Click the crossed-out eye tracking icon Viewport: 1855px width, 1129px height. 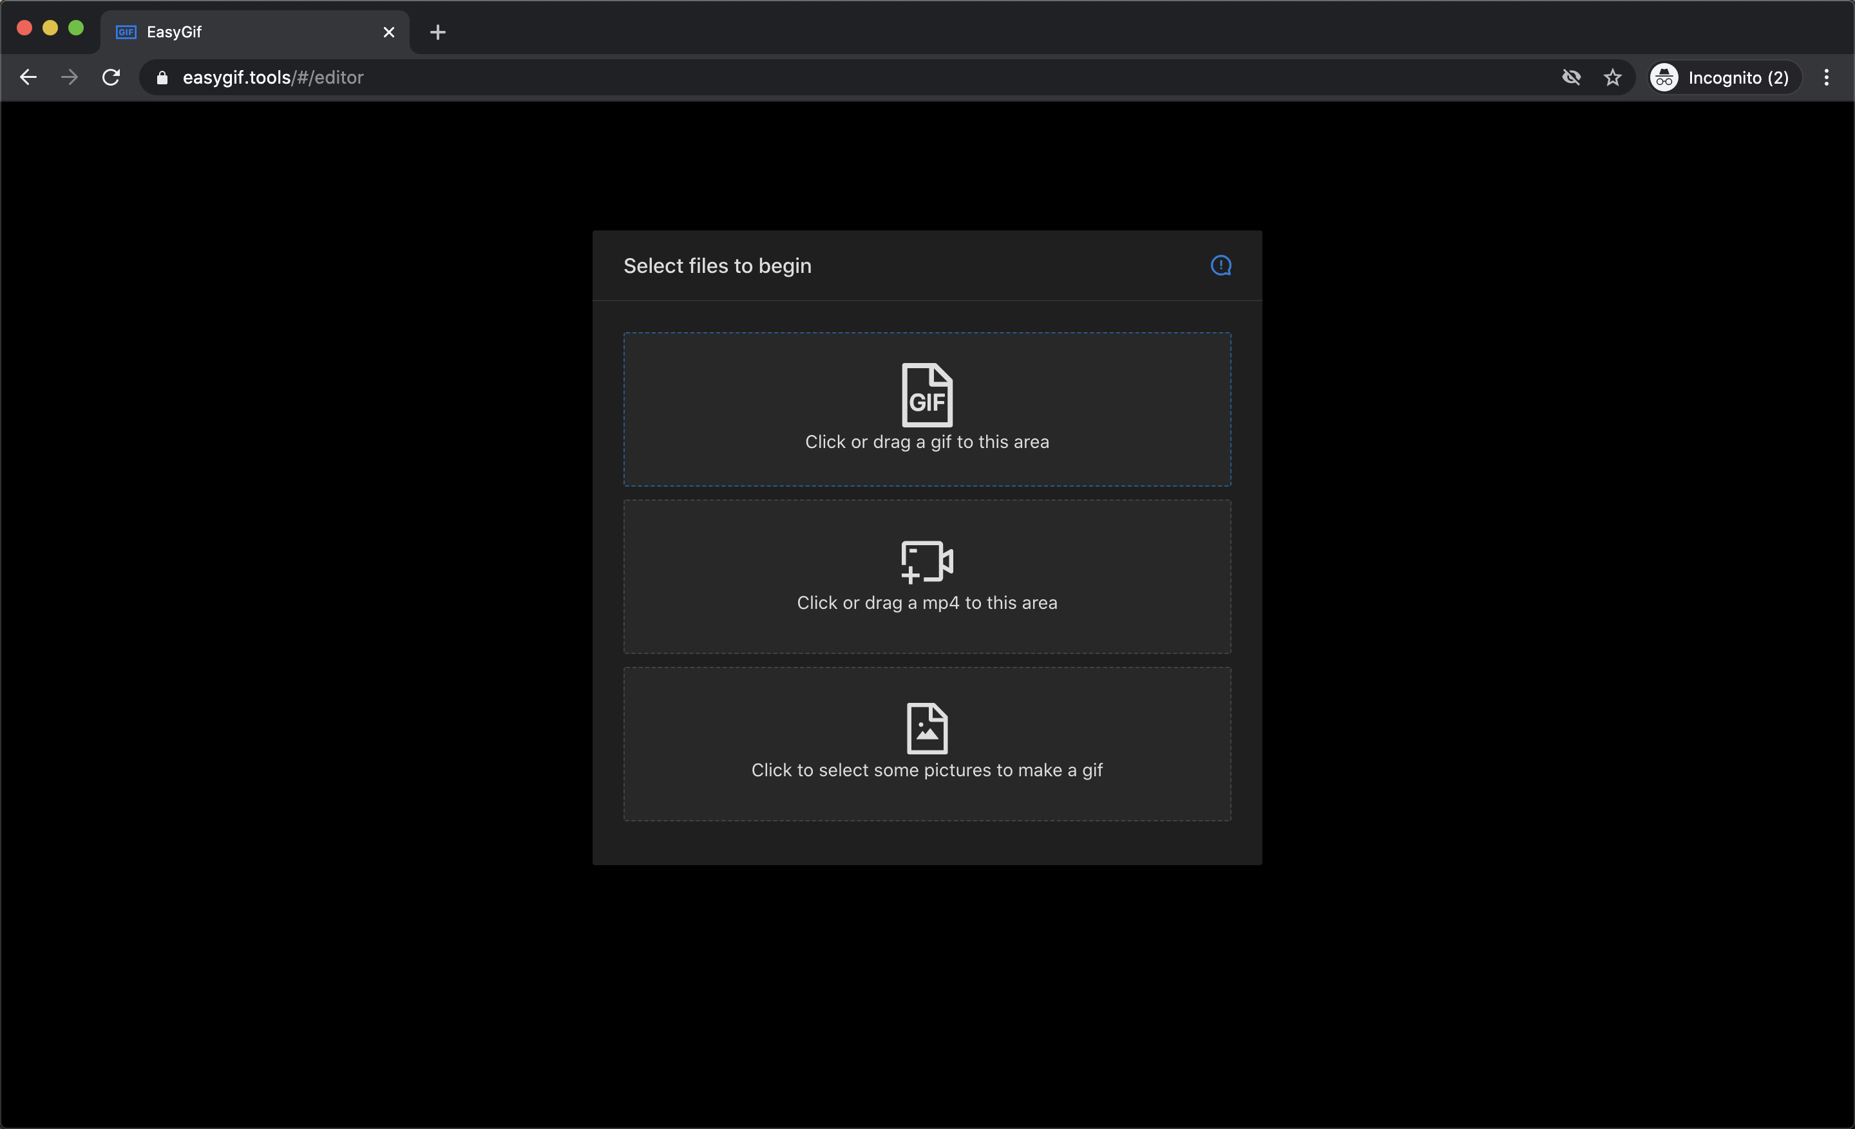[1571, 77]
